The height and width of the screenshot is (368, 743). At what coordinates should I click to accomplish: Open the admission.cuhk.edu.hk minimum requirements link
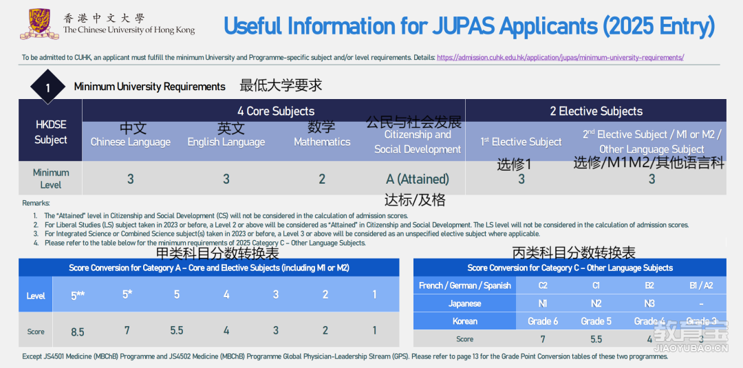click(x=560, y=58)
